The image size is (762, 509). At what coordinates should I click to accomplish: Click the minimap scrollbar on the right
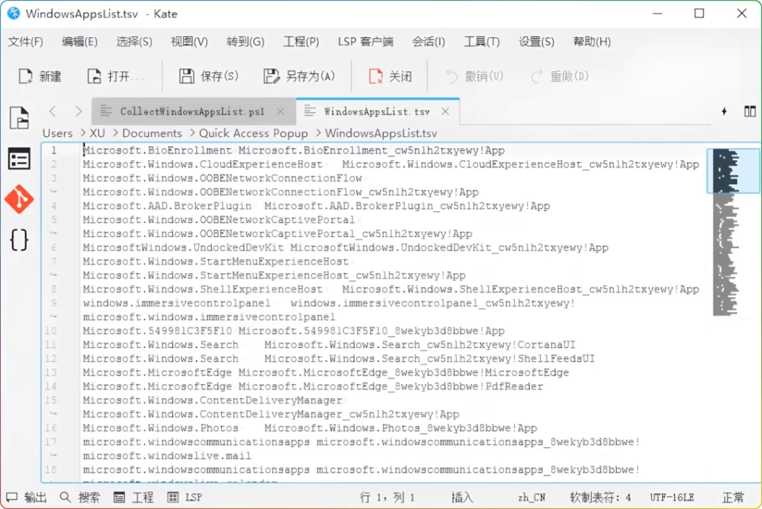734,171
